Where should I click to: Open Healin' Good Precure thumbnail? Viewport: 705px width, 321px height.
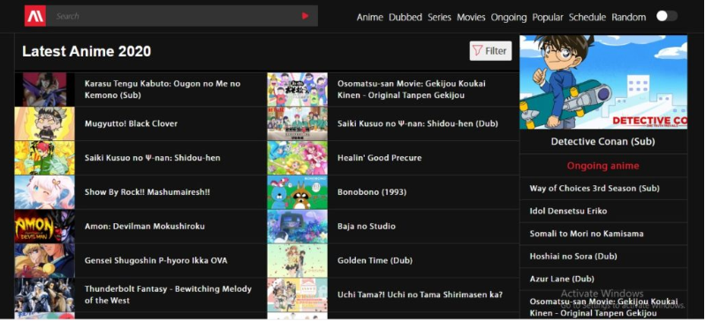click(297, 158)
